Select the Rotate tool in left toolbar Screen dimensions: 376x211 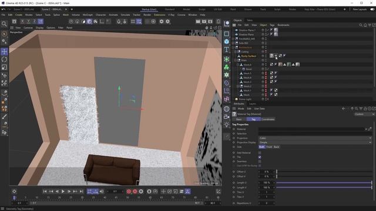point(4,59)
